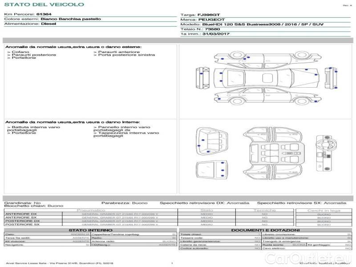356x267 pixels.
Task: Click the Paraurti posteriore anomaly entry
Action: click(32, 55)
